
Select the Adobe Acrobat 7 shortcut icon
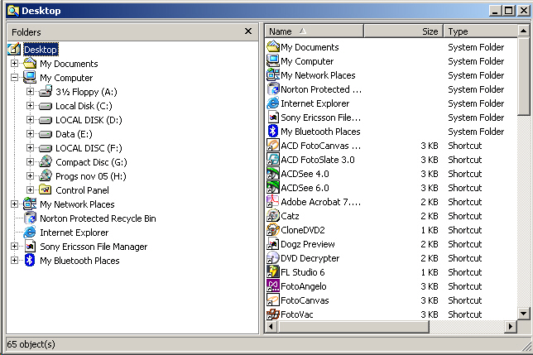click(273, 202)
